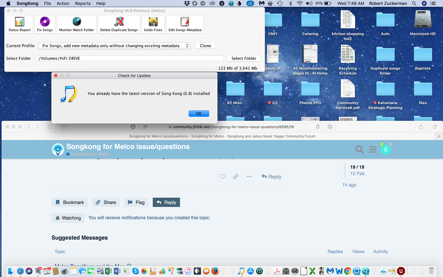
Task: Copy post link with the chain icon
Action: (236, 176)
